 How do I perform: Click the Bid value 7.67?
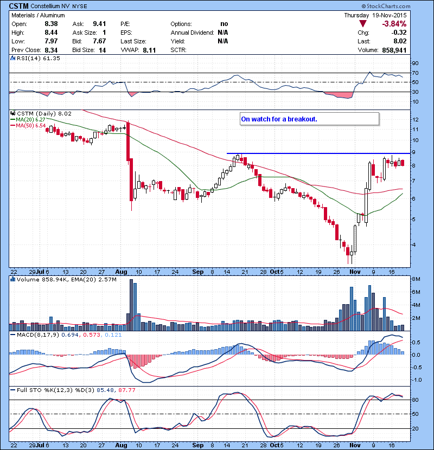click(x=99, y=41)
